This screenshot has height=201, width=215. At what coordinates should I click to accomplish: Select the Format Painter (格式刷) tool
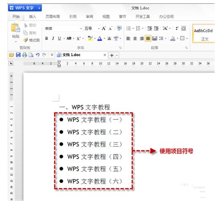(x=32, y=40)
